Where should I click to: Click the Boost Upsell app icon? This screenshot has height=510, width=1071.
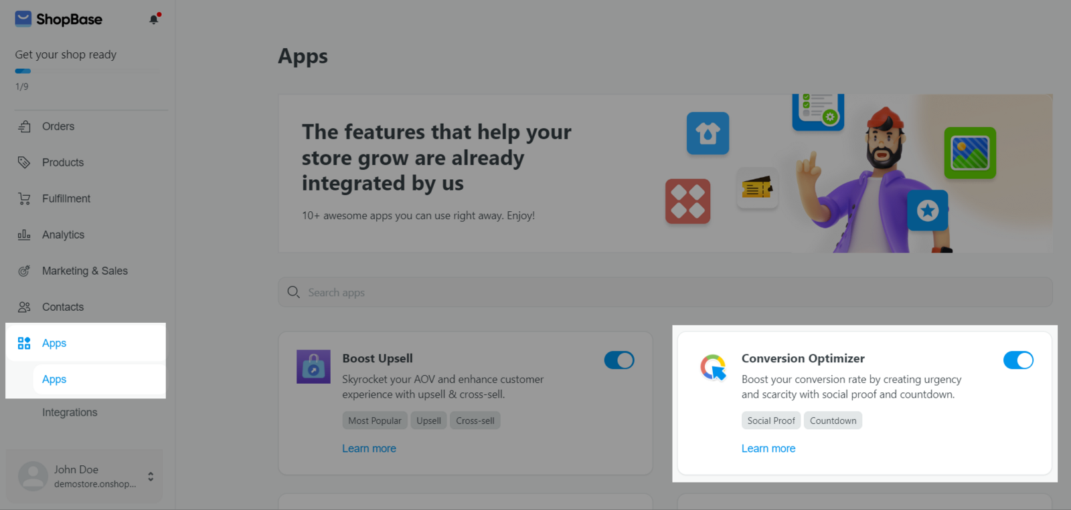pos(313,366)
